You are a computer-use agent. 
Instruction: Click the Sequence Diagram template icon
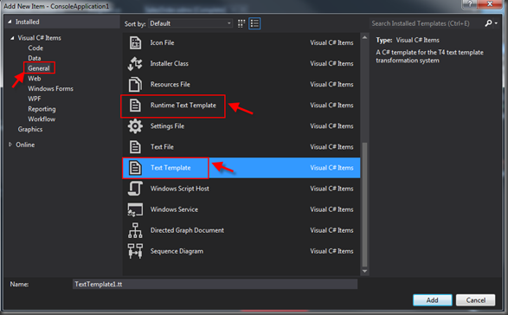pos(135,251)
